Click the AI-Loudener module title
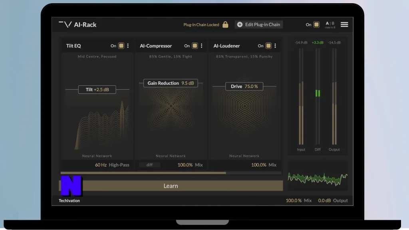This screenshot has width=409, height=230. coord(226,46)
